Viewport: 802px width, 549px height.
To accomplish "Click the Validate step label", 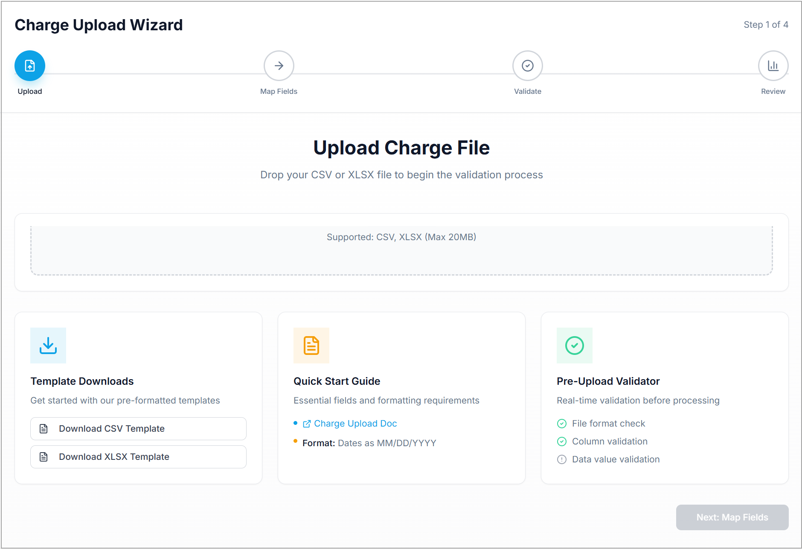I will [x=527, y=91].
